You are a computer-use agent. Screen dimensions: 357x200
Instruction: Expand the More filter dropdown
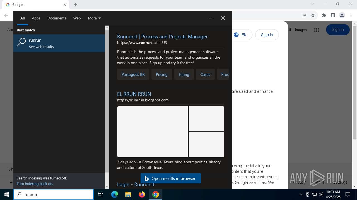point(95,18)
